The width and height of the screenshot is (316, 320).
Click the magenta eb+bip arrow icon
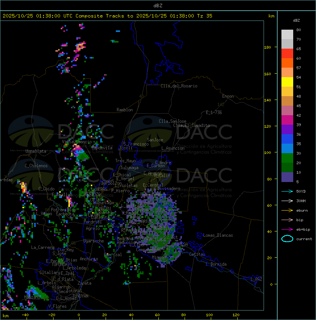[287, 230]
